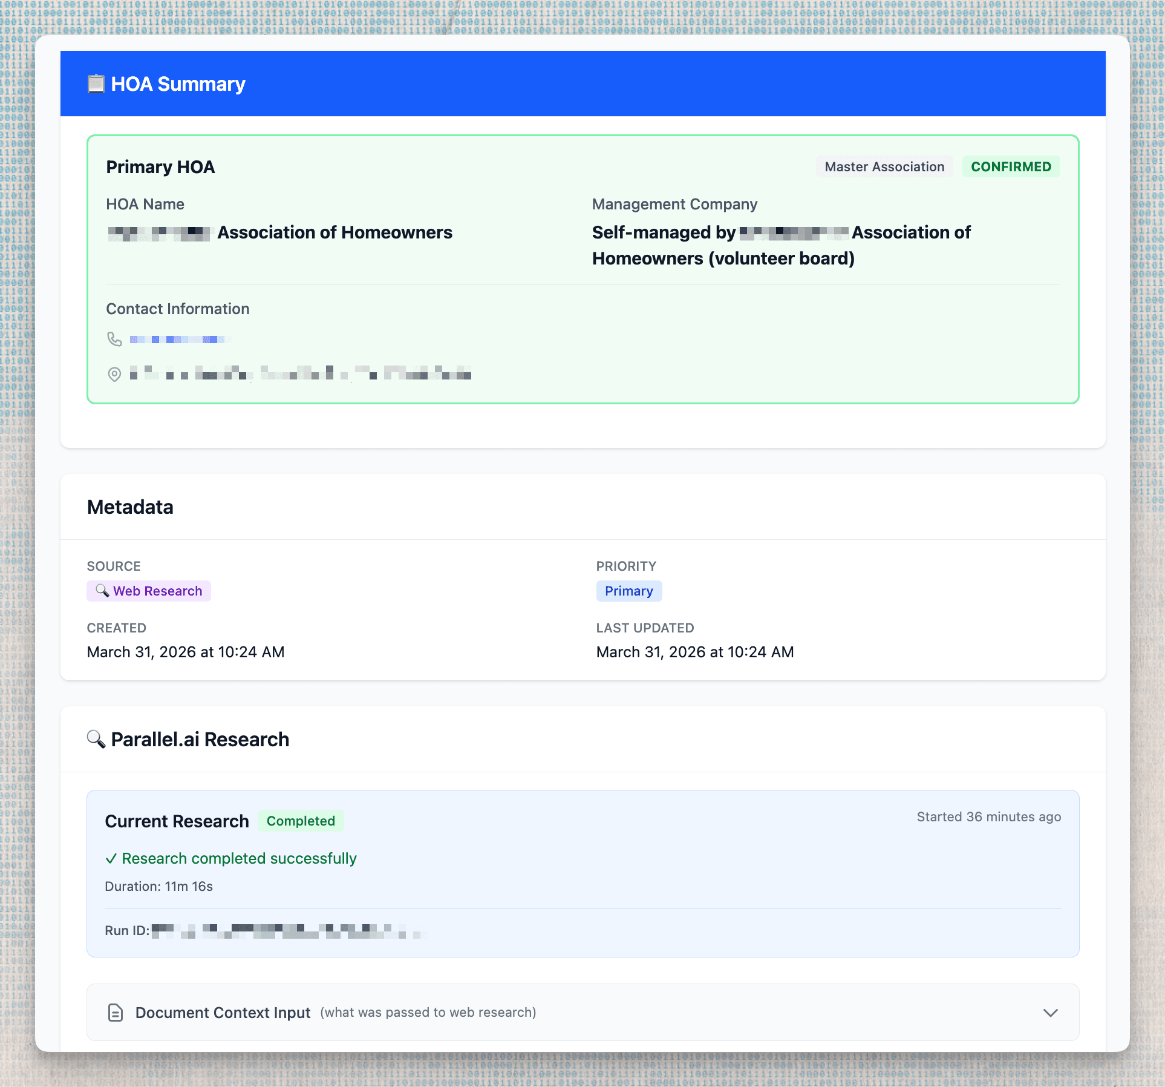Click the Research completed successfully message
Image resolution: width=1165 pixels, height=1087 pixels.
pos(239,858)
